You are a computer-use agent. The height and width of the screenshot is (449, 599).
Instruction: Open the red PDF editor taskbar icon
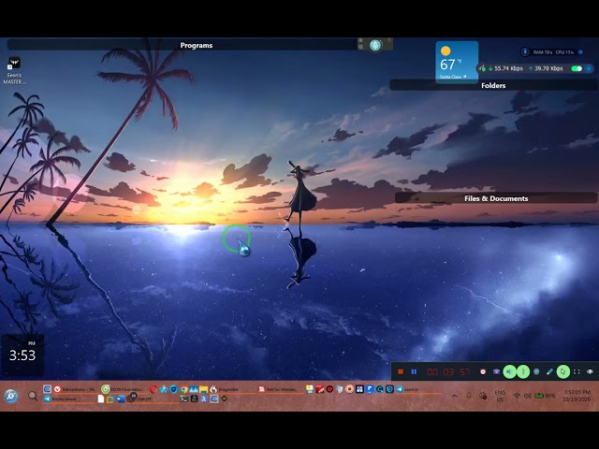pyautogui.click(x=320, y=389)
